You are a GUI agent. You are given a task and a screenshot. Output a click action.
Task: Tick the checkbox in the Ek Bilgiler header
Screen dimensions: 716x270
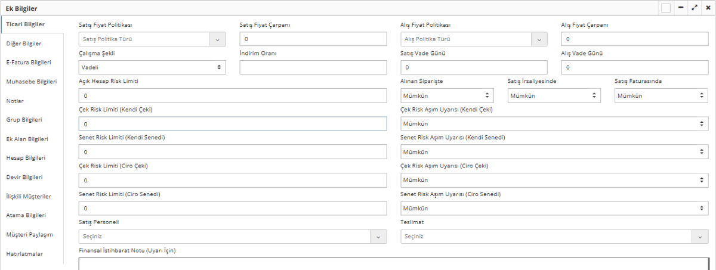point(666,8)
